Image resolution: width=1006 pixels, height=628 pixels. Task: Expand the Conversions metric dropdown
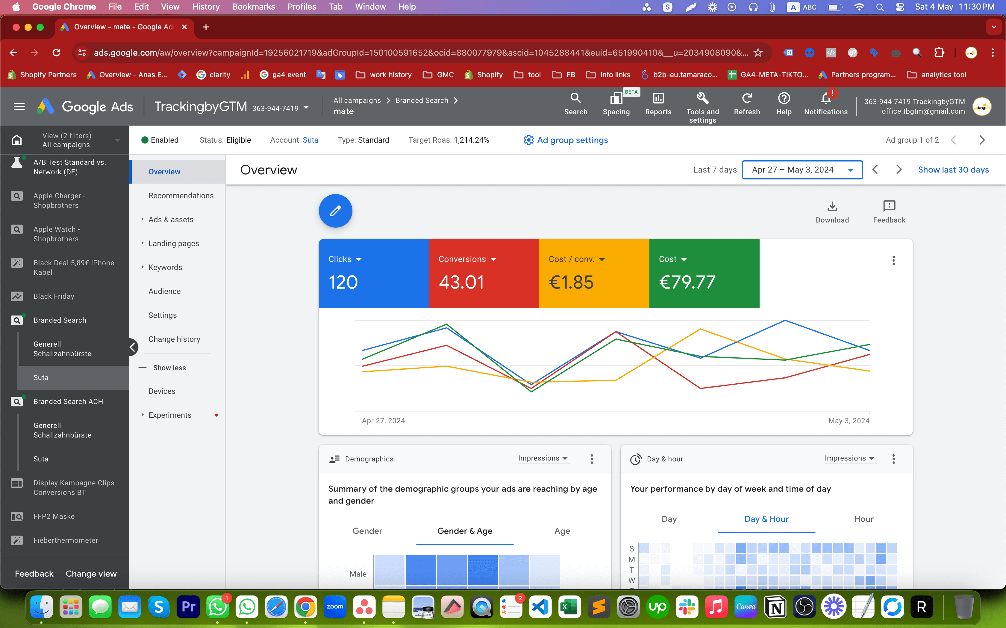494,259
